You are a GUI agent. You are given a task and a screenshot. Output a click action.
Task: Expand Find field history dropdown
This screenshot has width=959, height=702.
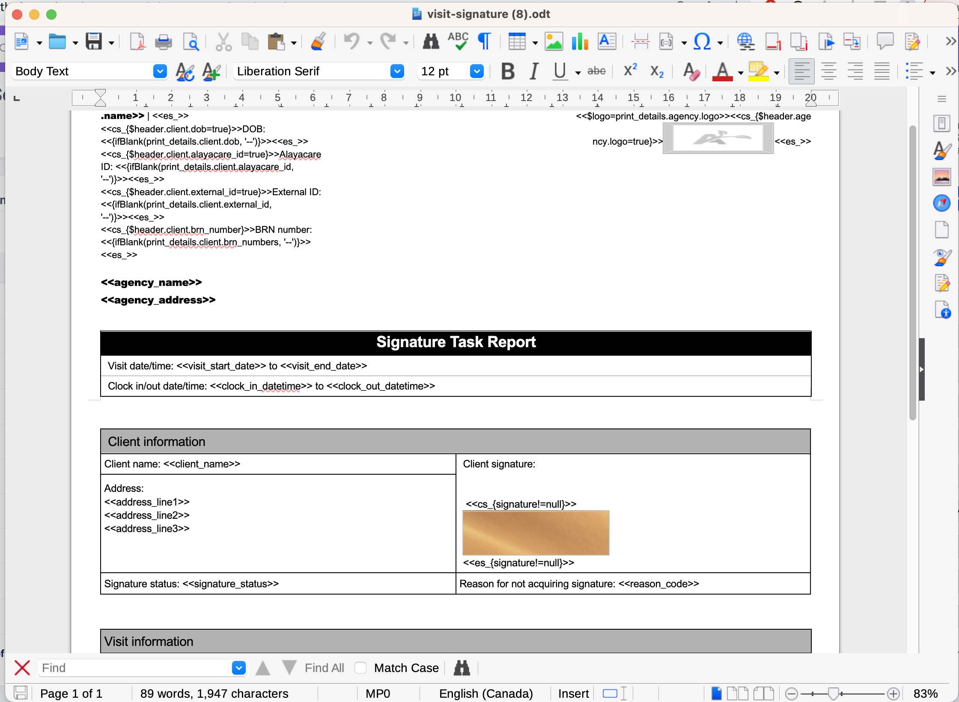point(239,668)
